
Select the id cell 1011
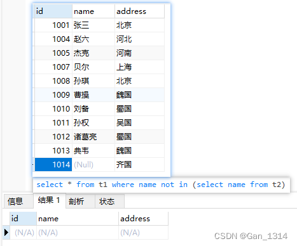(53, 123)
